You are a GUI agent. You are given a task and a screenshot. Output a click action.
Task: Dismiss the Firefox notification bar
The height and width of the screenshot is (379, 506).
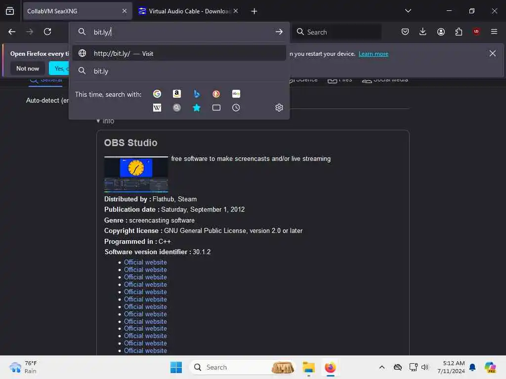pos(493,53)
